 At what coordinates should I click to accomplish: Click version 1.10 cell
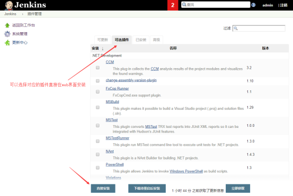tap(250, 81)
